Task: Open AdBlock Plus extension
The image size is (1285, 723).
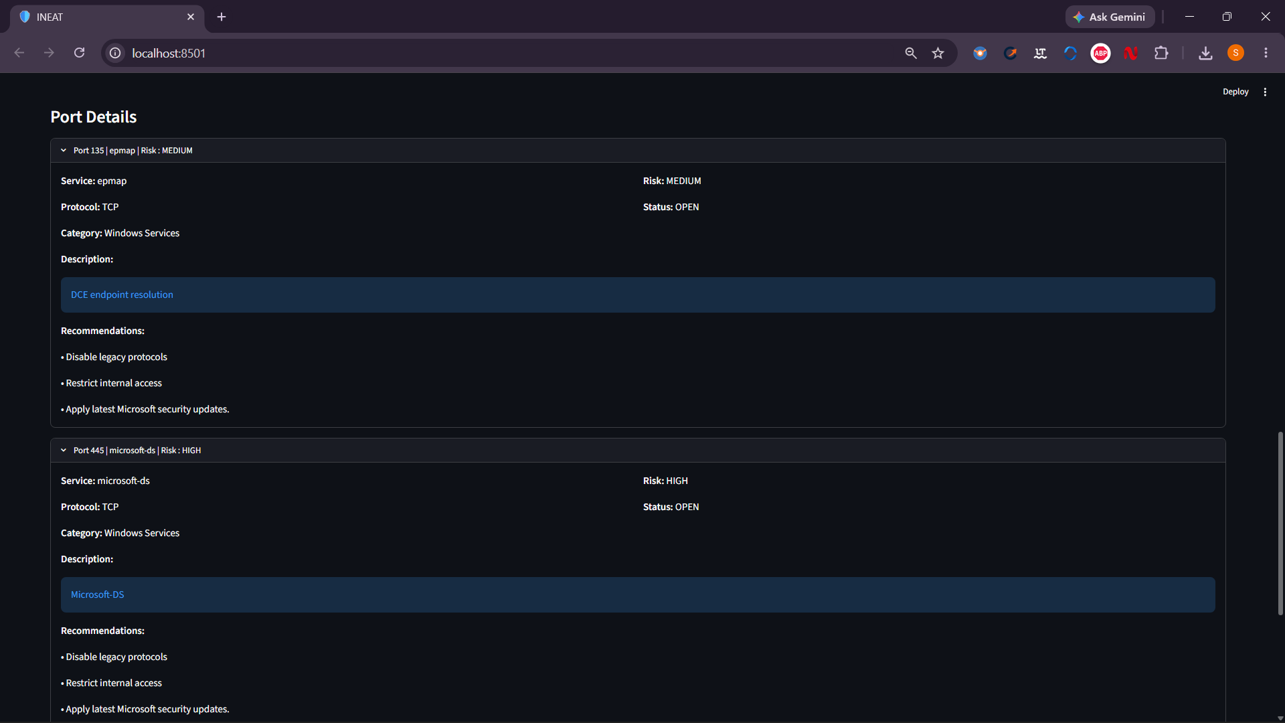Action: click(x=1100, y=53)
